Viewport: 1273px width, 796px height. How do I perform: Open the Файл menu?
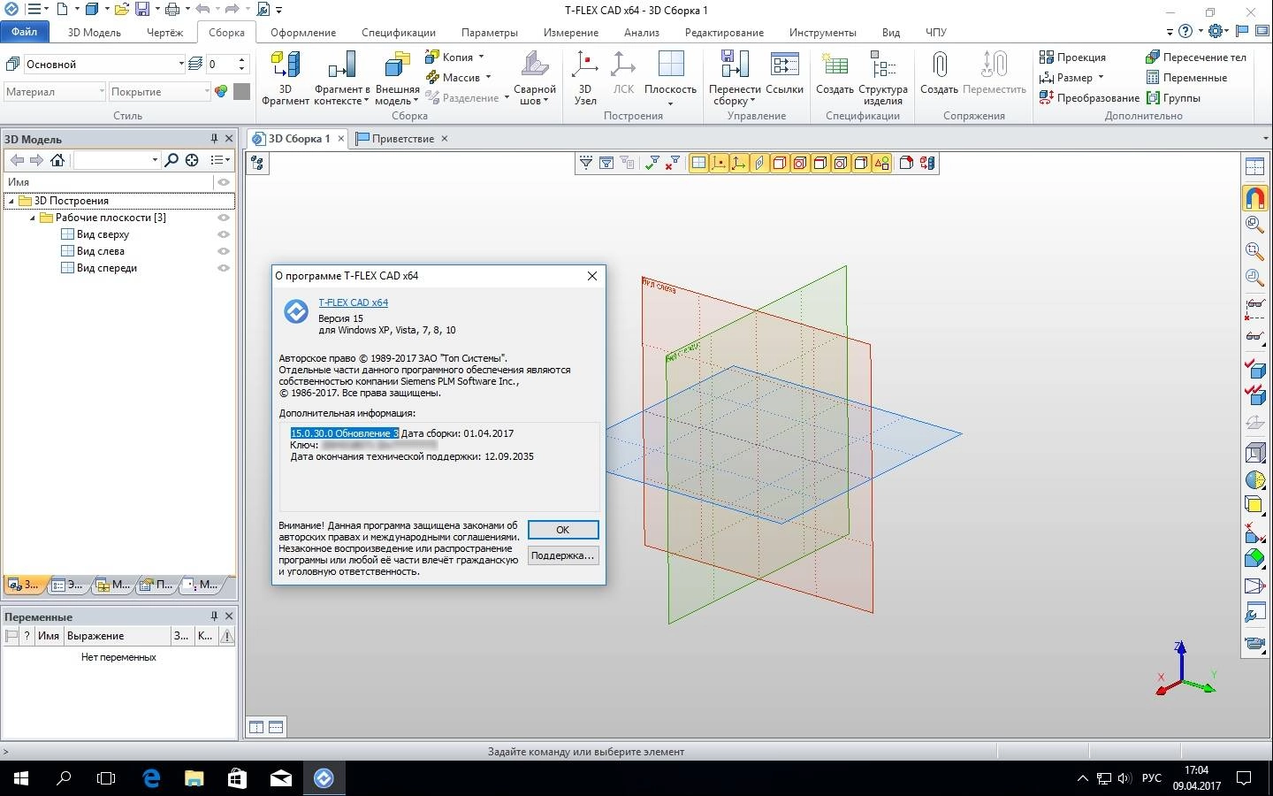click(24, 32)
